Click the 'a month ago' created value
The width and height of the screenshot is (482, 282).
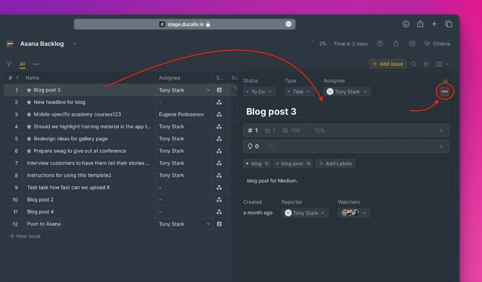tap(257, 212)
